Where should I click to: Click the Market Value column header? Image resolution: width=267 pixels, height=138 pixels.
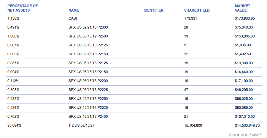coord(242,8)
